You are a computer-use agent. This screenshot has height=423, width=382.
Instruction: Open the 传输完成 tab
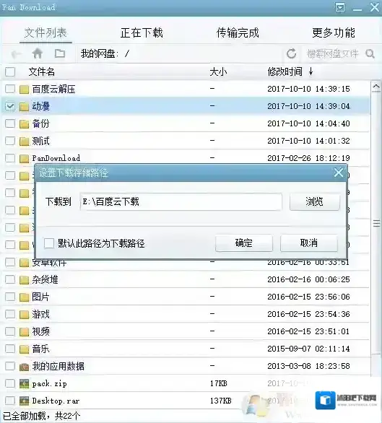pos(238,33)
